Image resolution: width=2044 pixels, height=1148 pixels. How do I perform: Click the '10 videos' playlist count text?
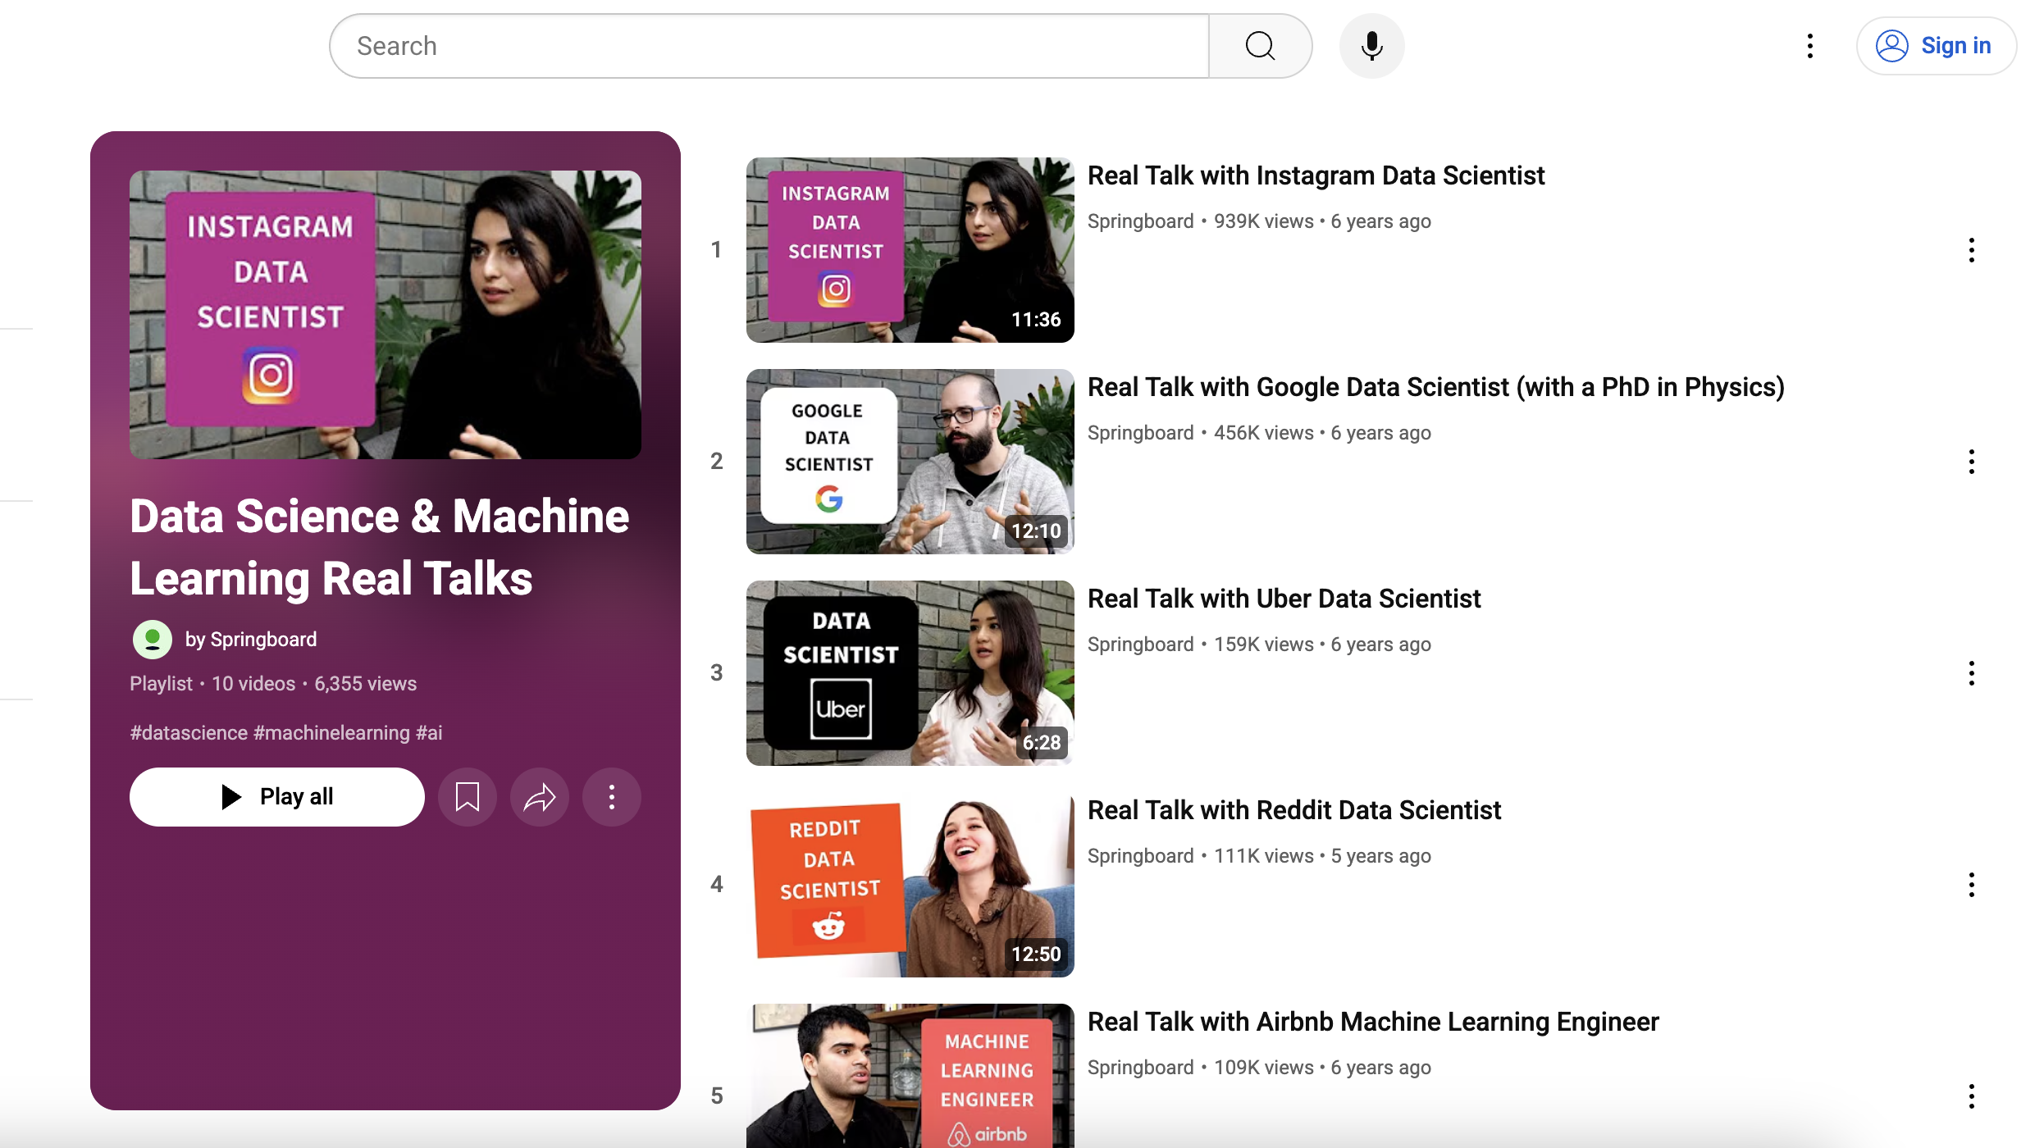click(x=253, y=684)
